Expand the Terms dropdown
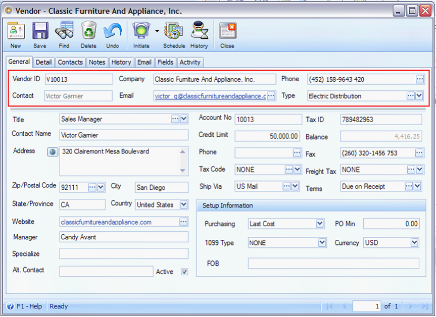Image resolution: width=436 pixels, height=317 pixels. (418, 186)
